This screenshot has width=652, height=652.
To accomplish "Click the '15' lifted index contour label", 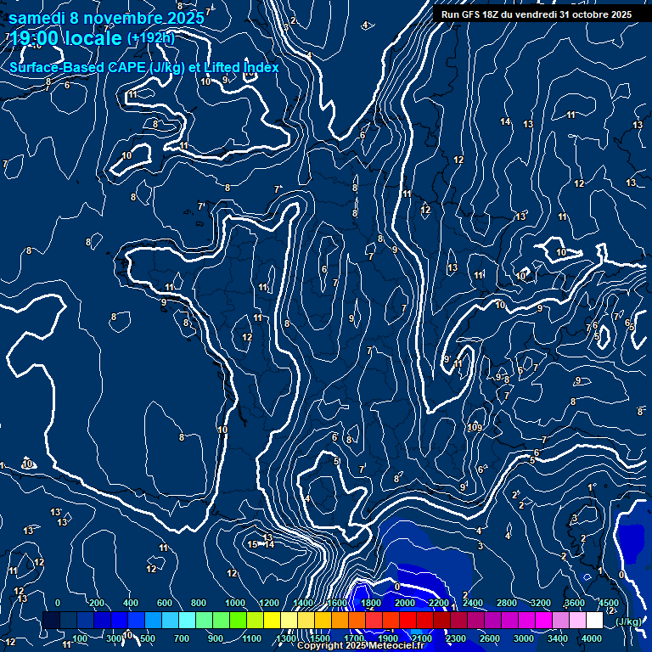I will pos(252,544).
